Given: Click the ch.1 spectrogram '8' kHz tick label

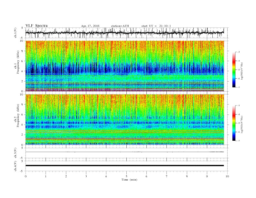Looking at the screenshot, I should pos(23,51).
